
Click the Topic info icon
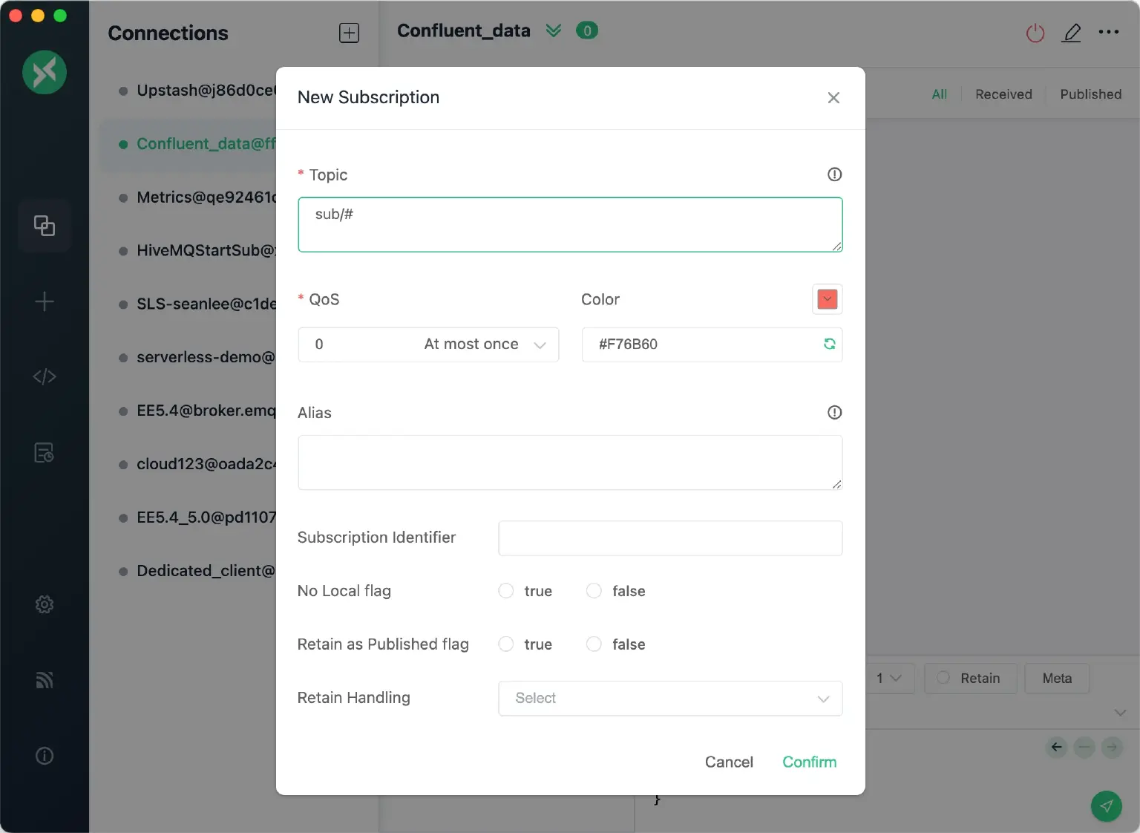[x=834, y=174]
